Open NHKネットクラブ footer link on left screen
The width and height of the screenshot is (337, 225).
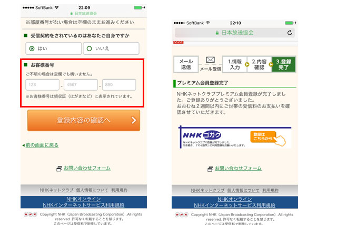point(56,190)
